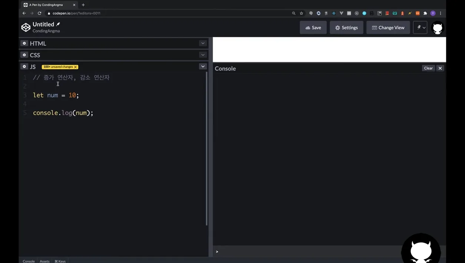The width and height of the screenshot is (465, 263).
Task: Click the orange square extension icon
Action: pyautogui.click(x=418, y=13)
